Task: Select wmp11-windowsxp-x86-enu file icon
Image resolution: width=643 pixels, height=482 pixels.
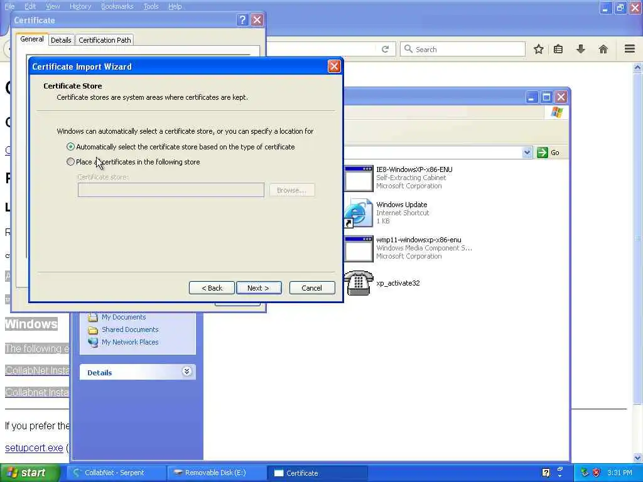Action: [359, 249]
